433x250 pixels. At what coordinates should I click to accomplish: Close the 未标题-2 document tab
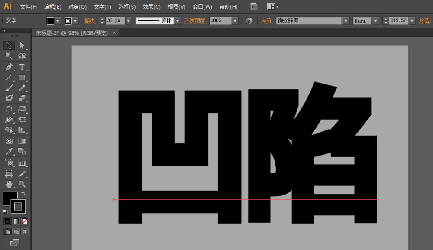tap(114, 32)
